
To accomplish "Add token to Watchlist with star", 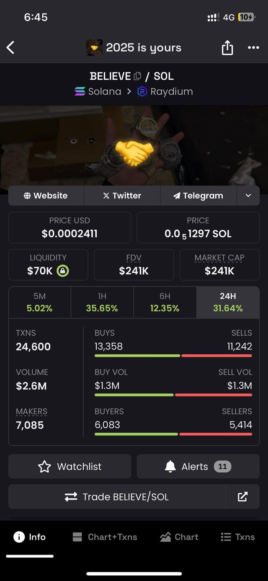I will tap(70, 466).
